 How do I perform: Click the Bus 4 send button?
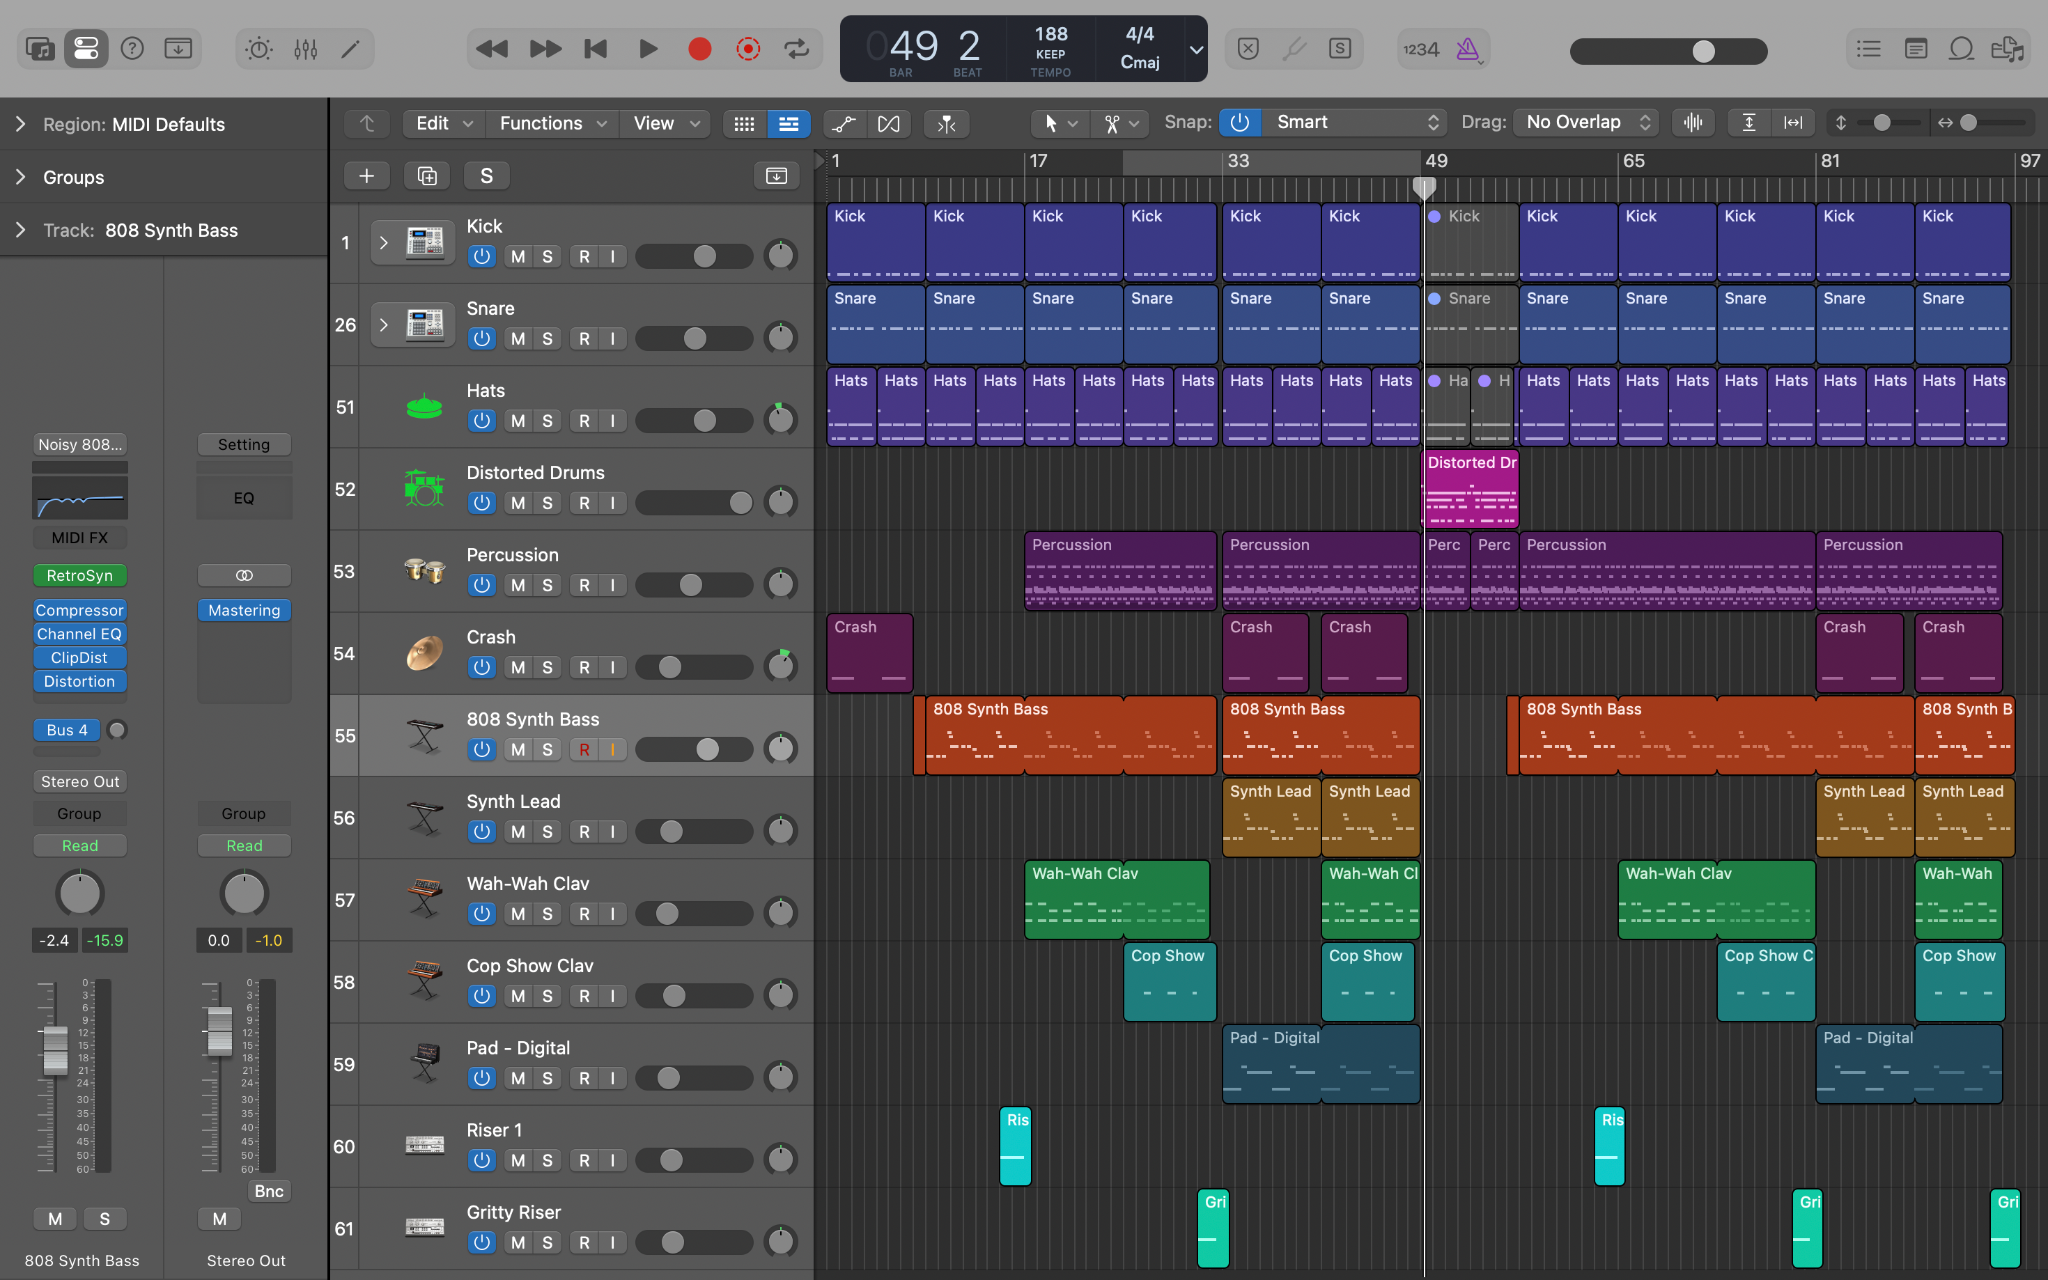67,730
